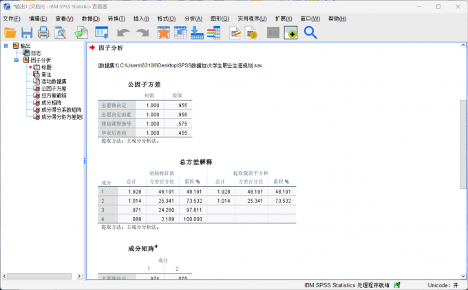Select 公因子方差 in the outline tree
The width and height of the screenshot is (468, 290).
[x=54, y=89]
